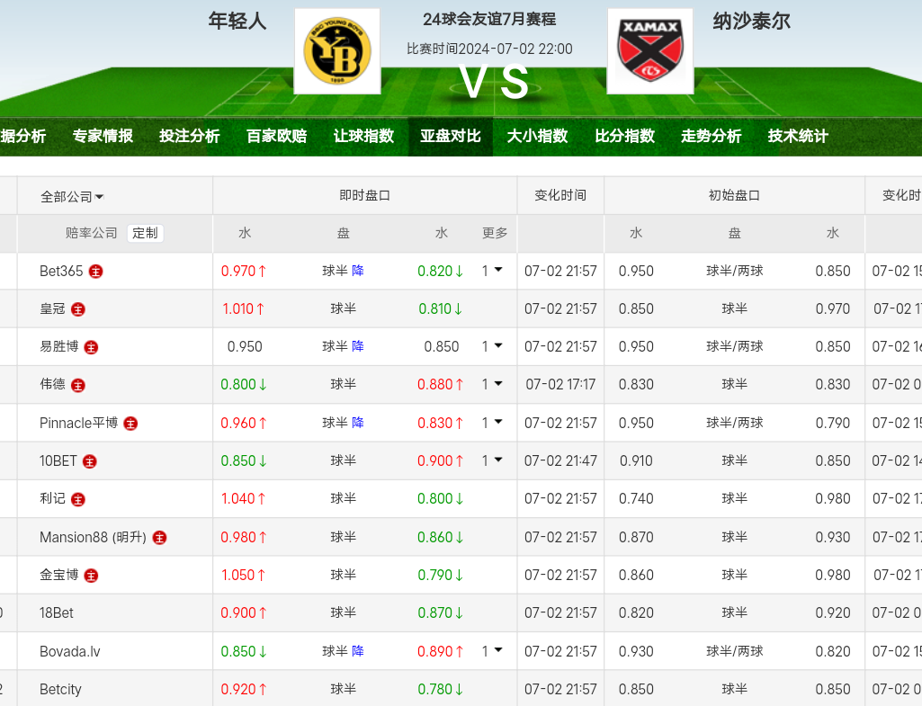The width and height of the screenshot is (922, 706).
Task: Expand more odds dropdown in 伟德 row
Action: tap(492, 384)
